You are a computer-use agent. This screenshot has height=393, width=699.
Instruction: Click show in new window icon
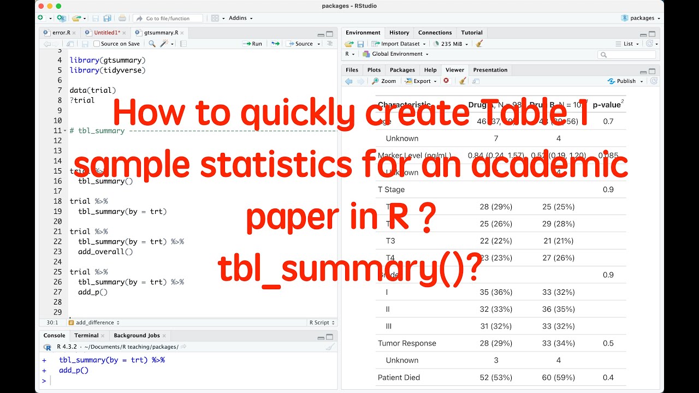70,44
